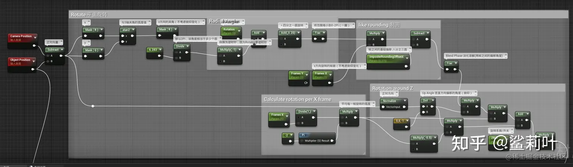
Task: Toggle the atan2 node collapse arrow
Action: click(x=133, y=30)
